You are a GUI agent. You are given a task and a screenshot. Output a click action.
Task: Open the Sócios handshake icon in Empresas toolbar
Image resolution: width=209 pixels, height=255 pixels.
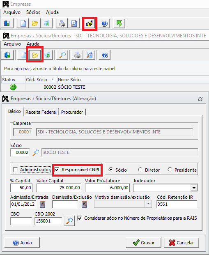[89, 24]
